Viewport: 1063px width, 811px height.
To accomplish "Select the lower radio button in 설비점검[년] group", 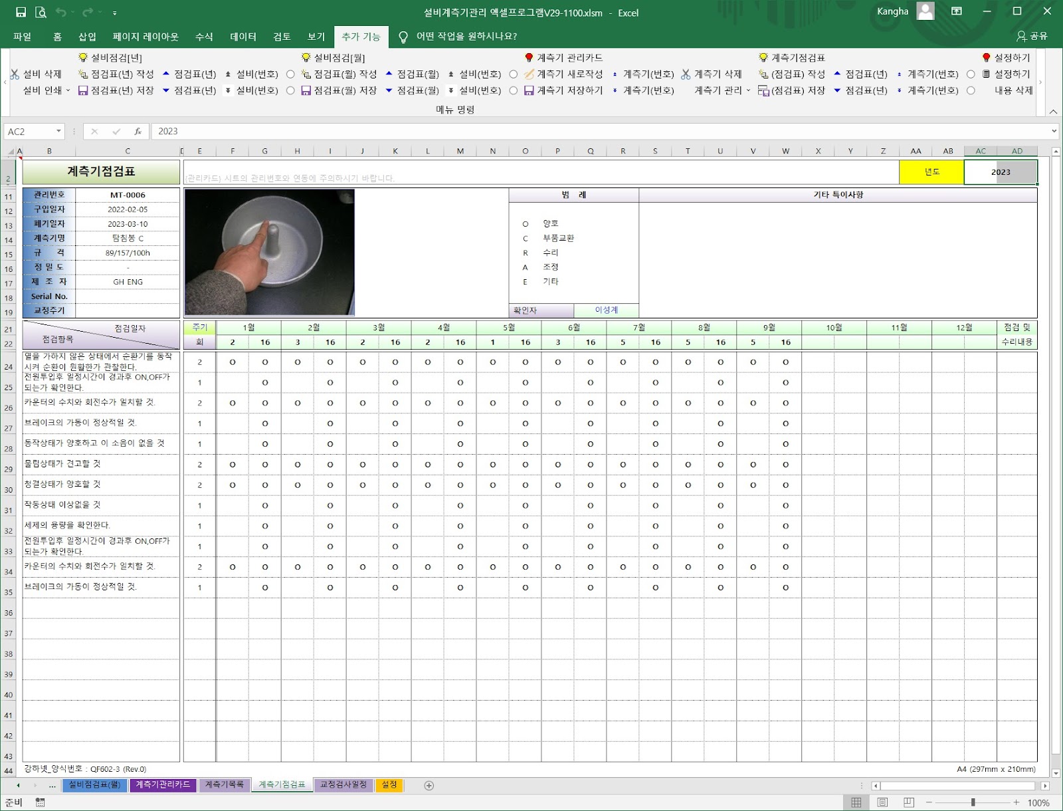I will point(290,90).
